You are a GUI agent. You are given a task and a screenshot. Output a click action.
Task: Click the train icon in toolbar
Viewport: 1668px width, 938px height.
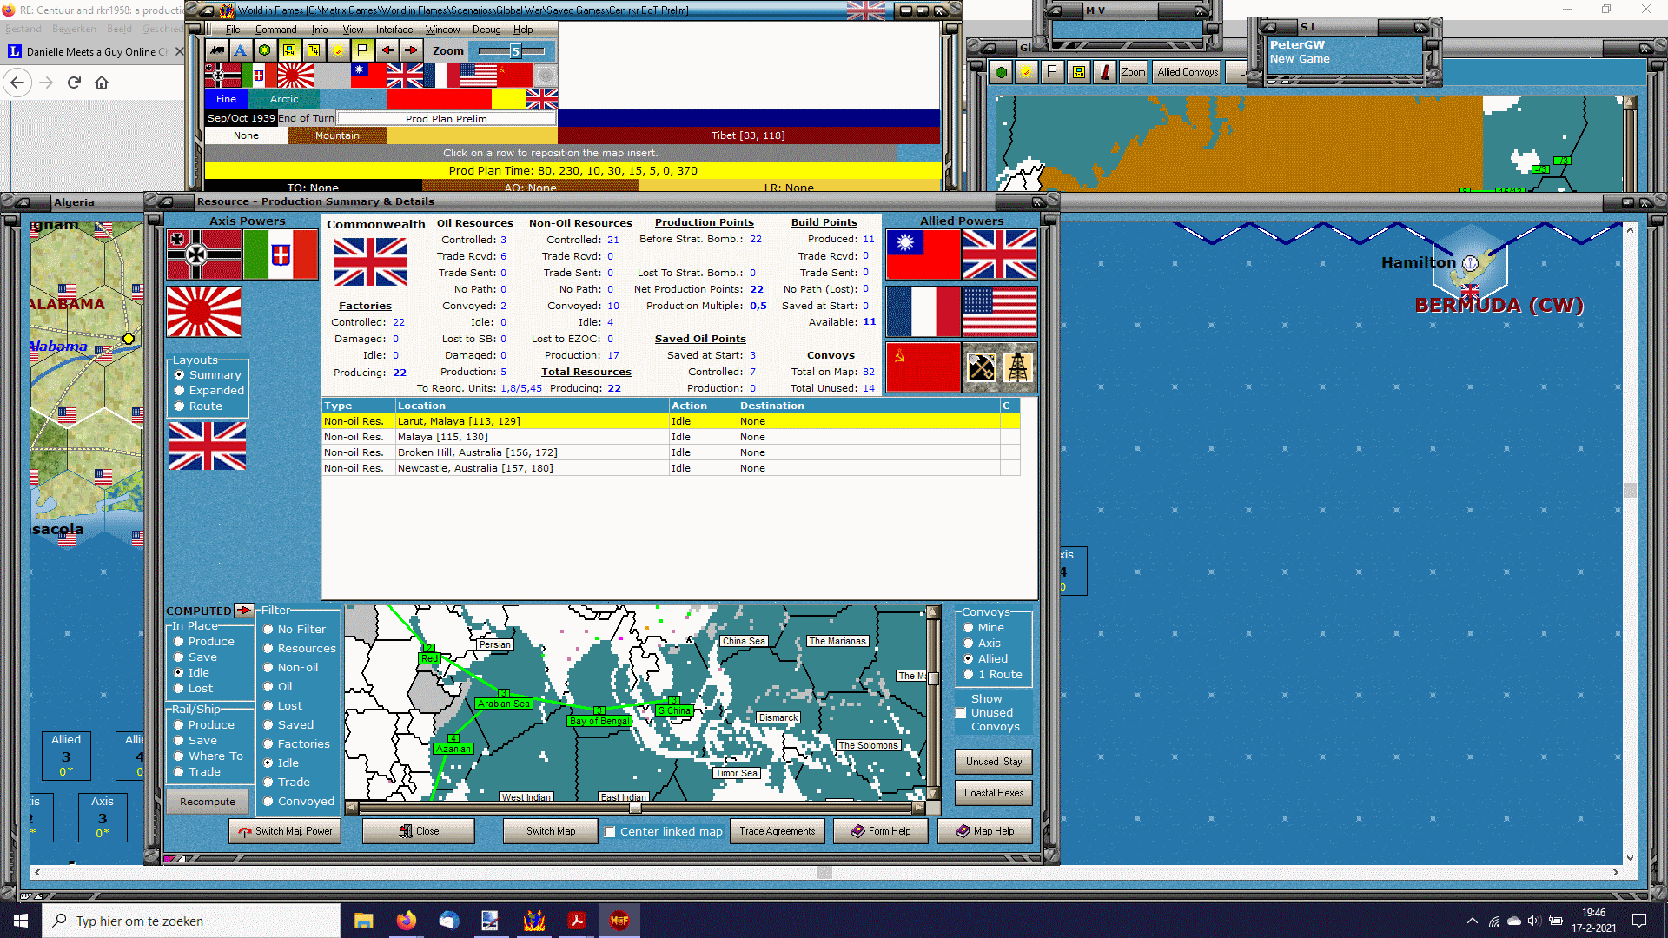pos(217,50)
